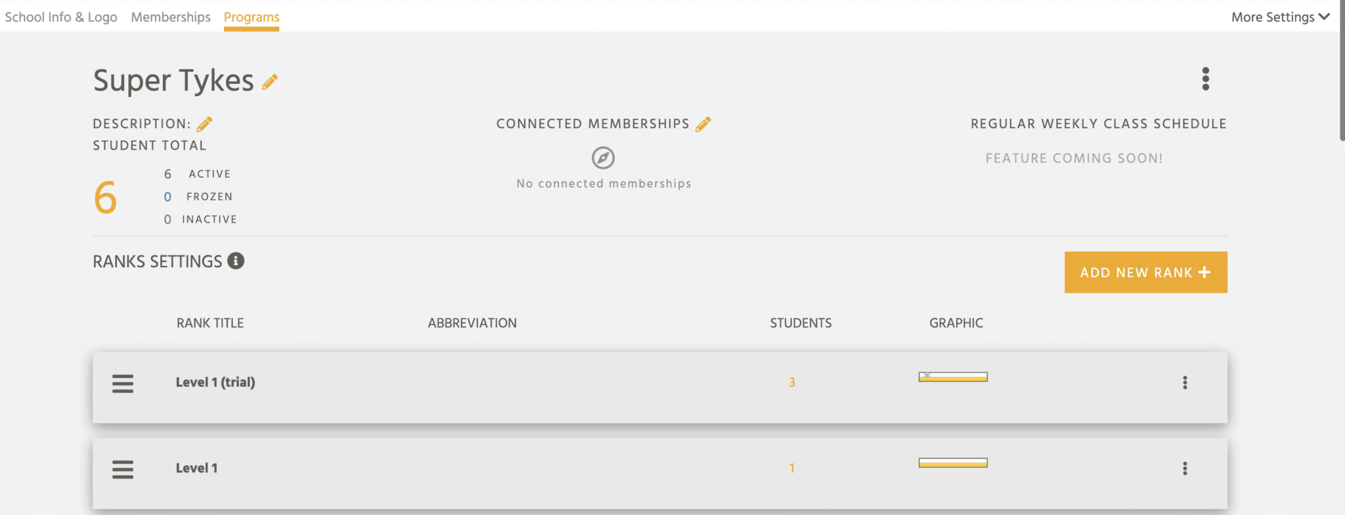Image resolution: width=1345 pixels, height=515 pixels.
Task: Click drag handle for Level 1 rank
Action: 123,470
